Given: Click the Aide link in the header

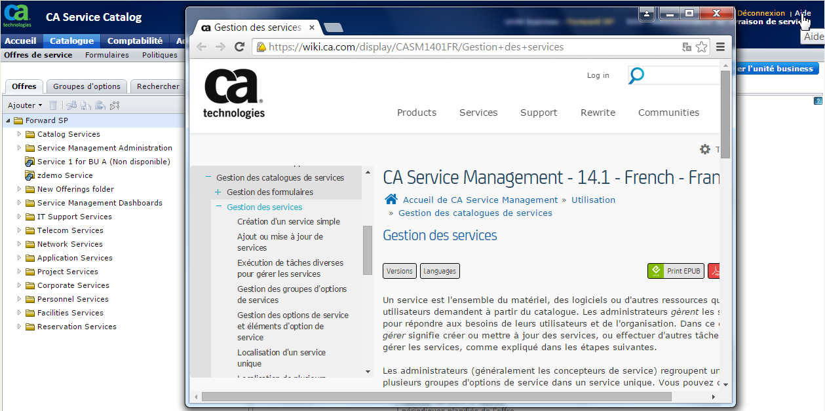Looking at the screenshot, I should [x=803, y=13].
